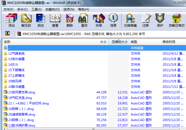Sort by 大小 column header
The width and height of the screenshot is (186, 130).
tap(97, 42)
